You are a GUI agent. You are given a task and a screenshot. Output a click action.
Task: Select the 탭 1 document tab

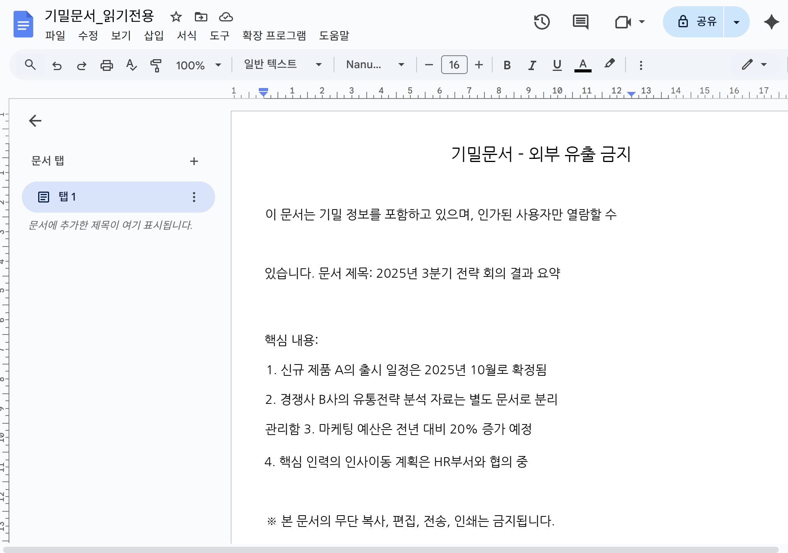[118, 197]
